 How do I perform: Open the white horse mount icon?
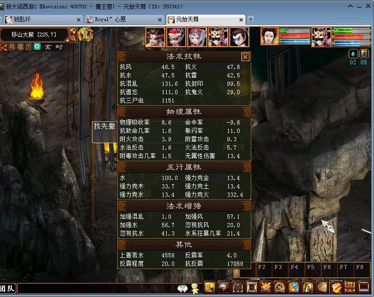(x=308, y=287)
